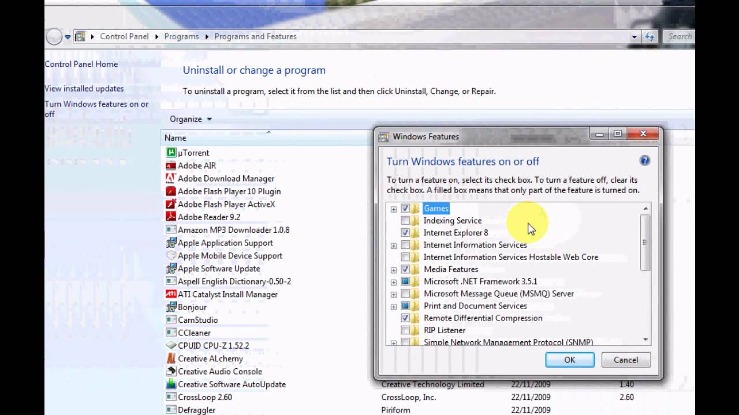Click the Defraggler program icon
Viewport: 739px width, 415px height.
(171, 410)
